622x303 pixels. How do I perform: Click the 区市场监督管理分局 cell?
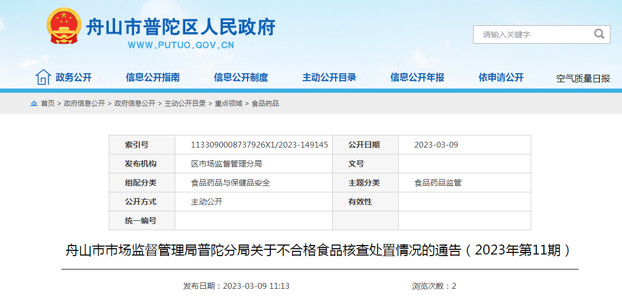click(x=253, y=163)
